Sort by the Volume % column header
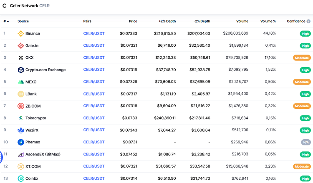 click(x=268, y=21)
